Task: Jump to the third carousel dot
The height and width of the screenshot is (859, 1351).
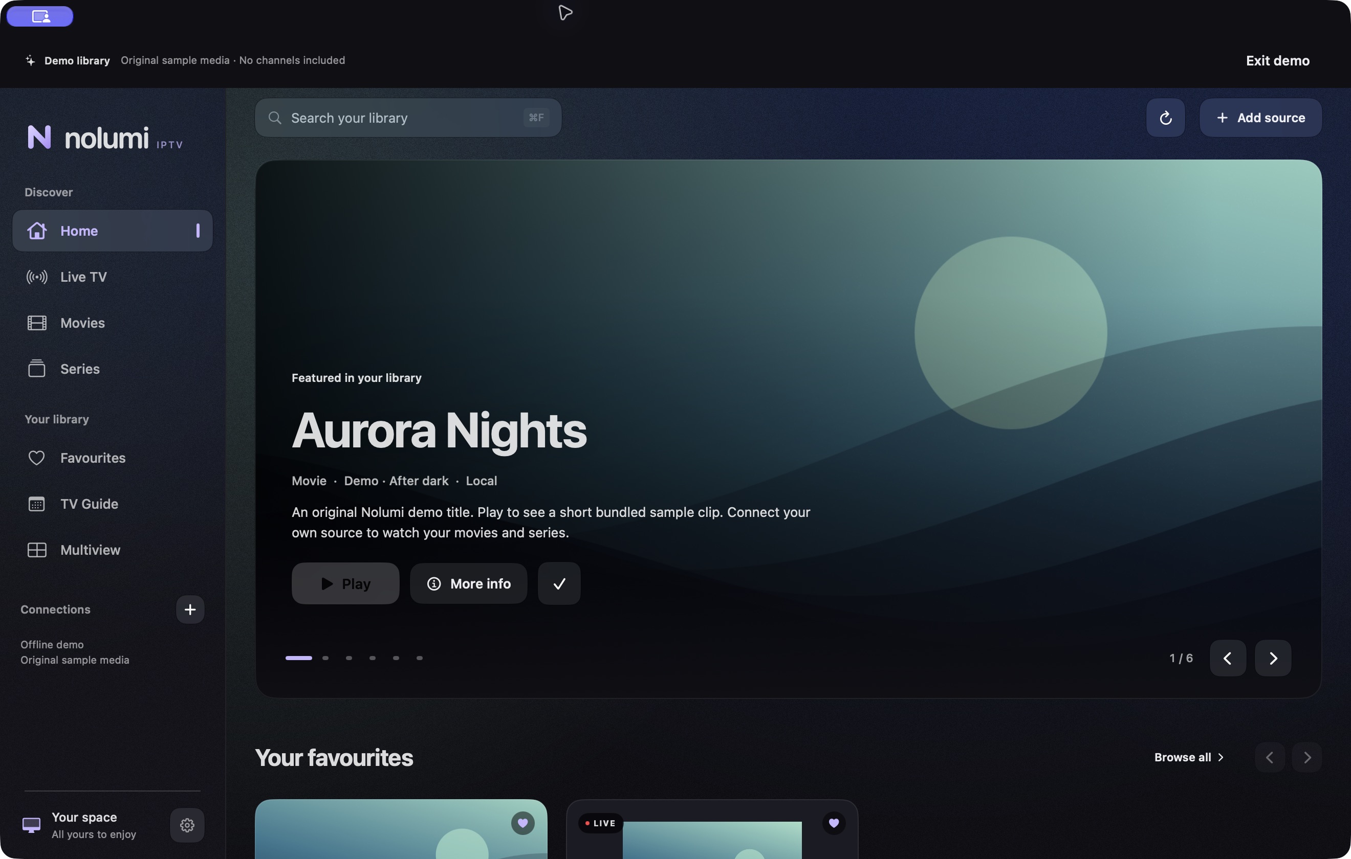Action: click(x=349, y=658)
